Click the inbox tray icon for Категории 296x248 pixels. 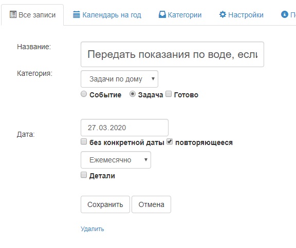162,14
